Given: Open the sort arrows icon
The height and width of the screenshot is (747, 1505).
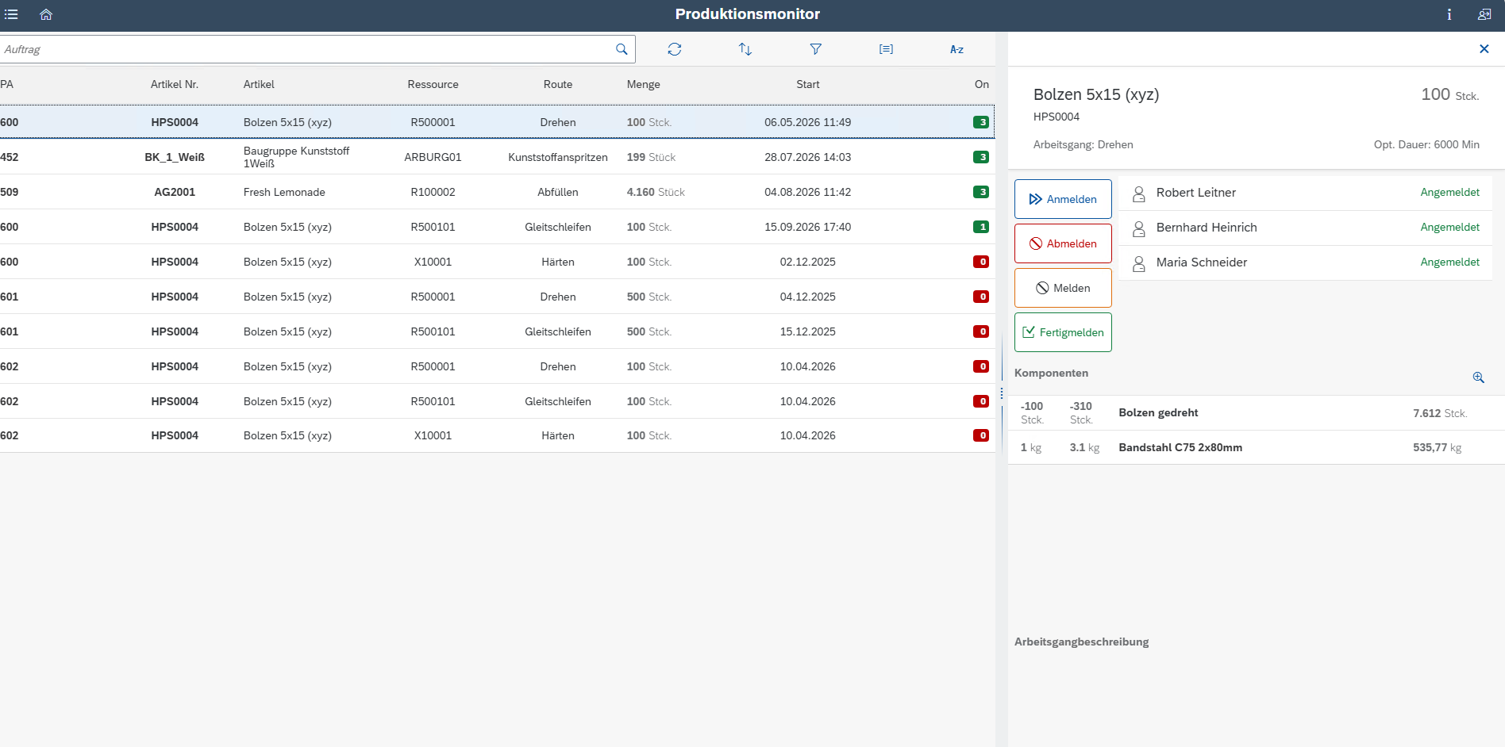Looking at the screenshot, I should point(745,49).
